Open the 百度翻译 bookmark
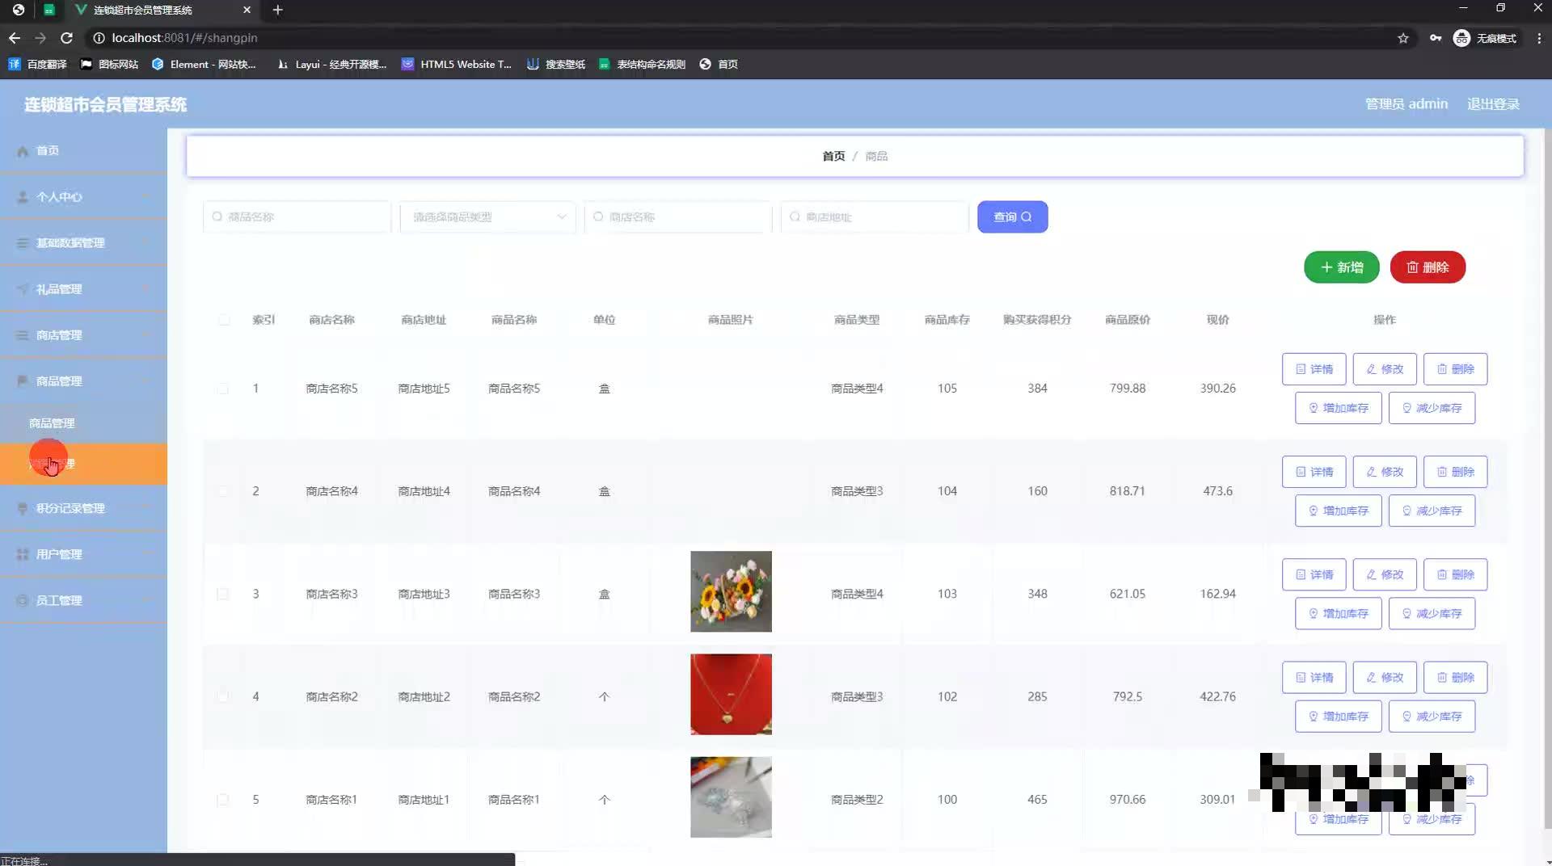Screen dimensions: 1552x866 (37, 64)
